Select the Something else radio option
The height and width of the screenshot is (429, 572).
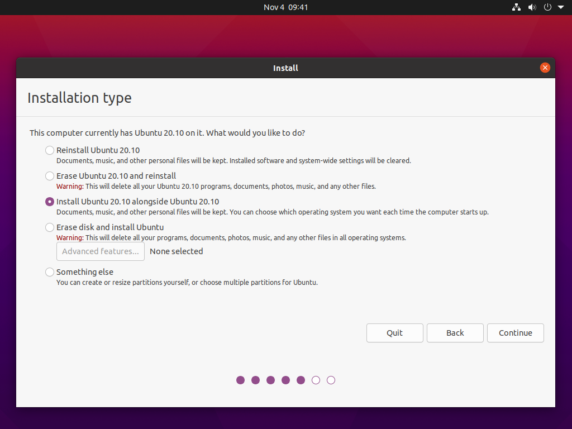[50, 272]
